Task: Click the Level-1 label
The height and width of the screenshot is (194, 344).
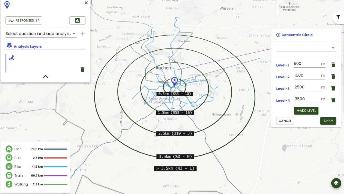Action: (x=282, y=65)
